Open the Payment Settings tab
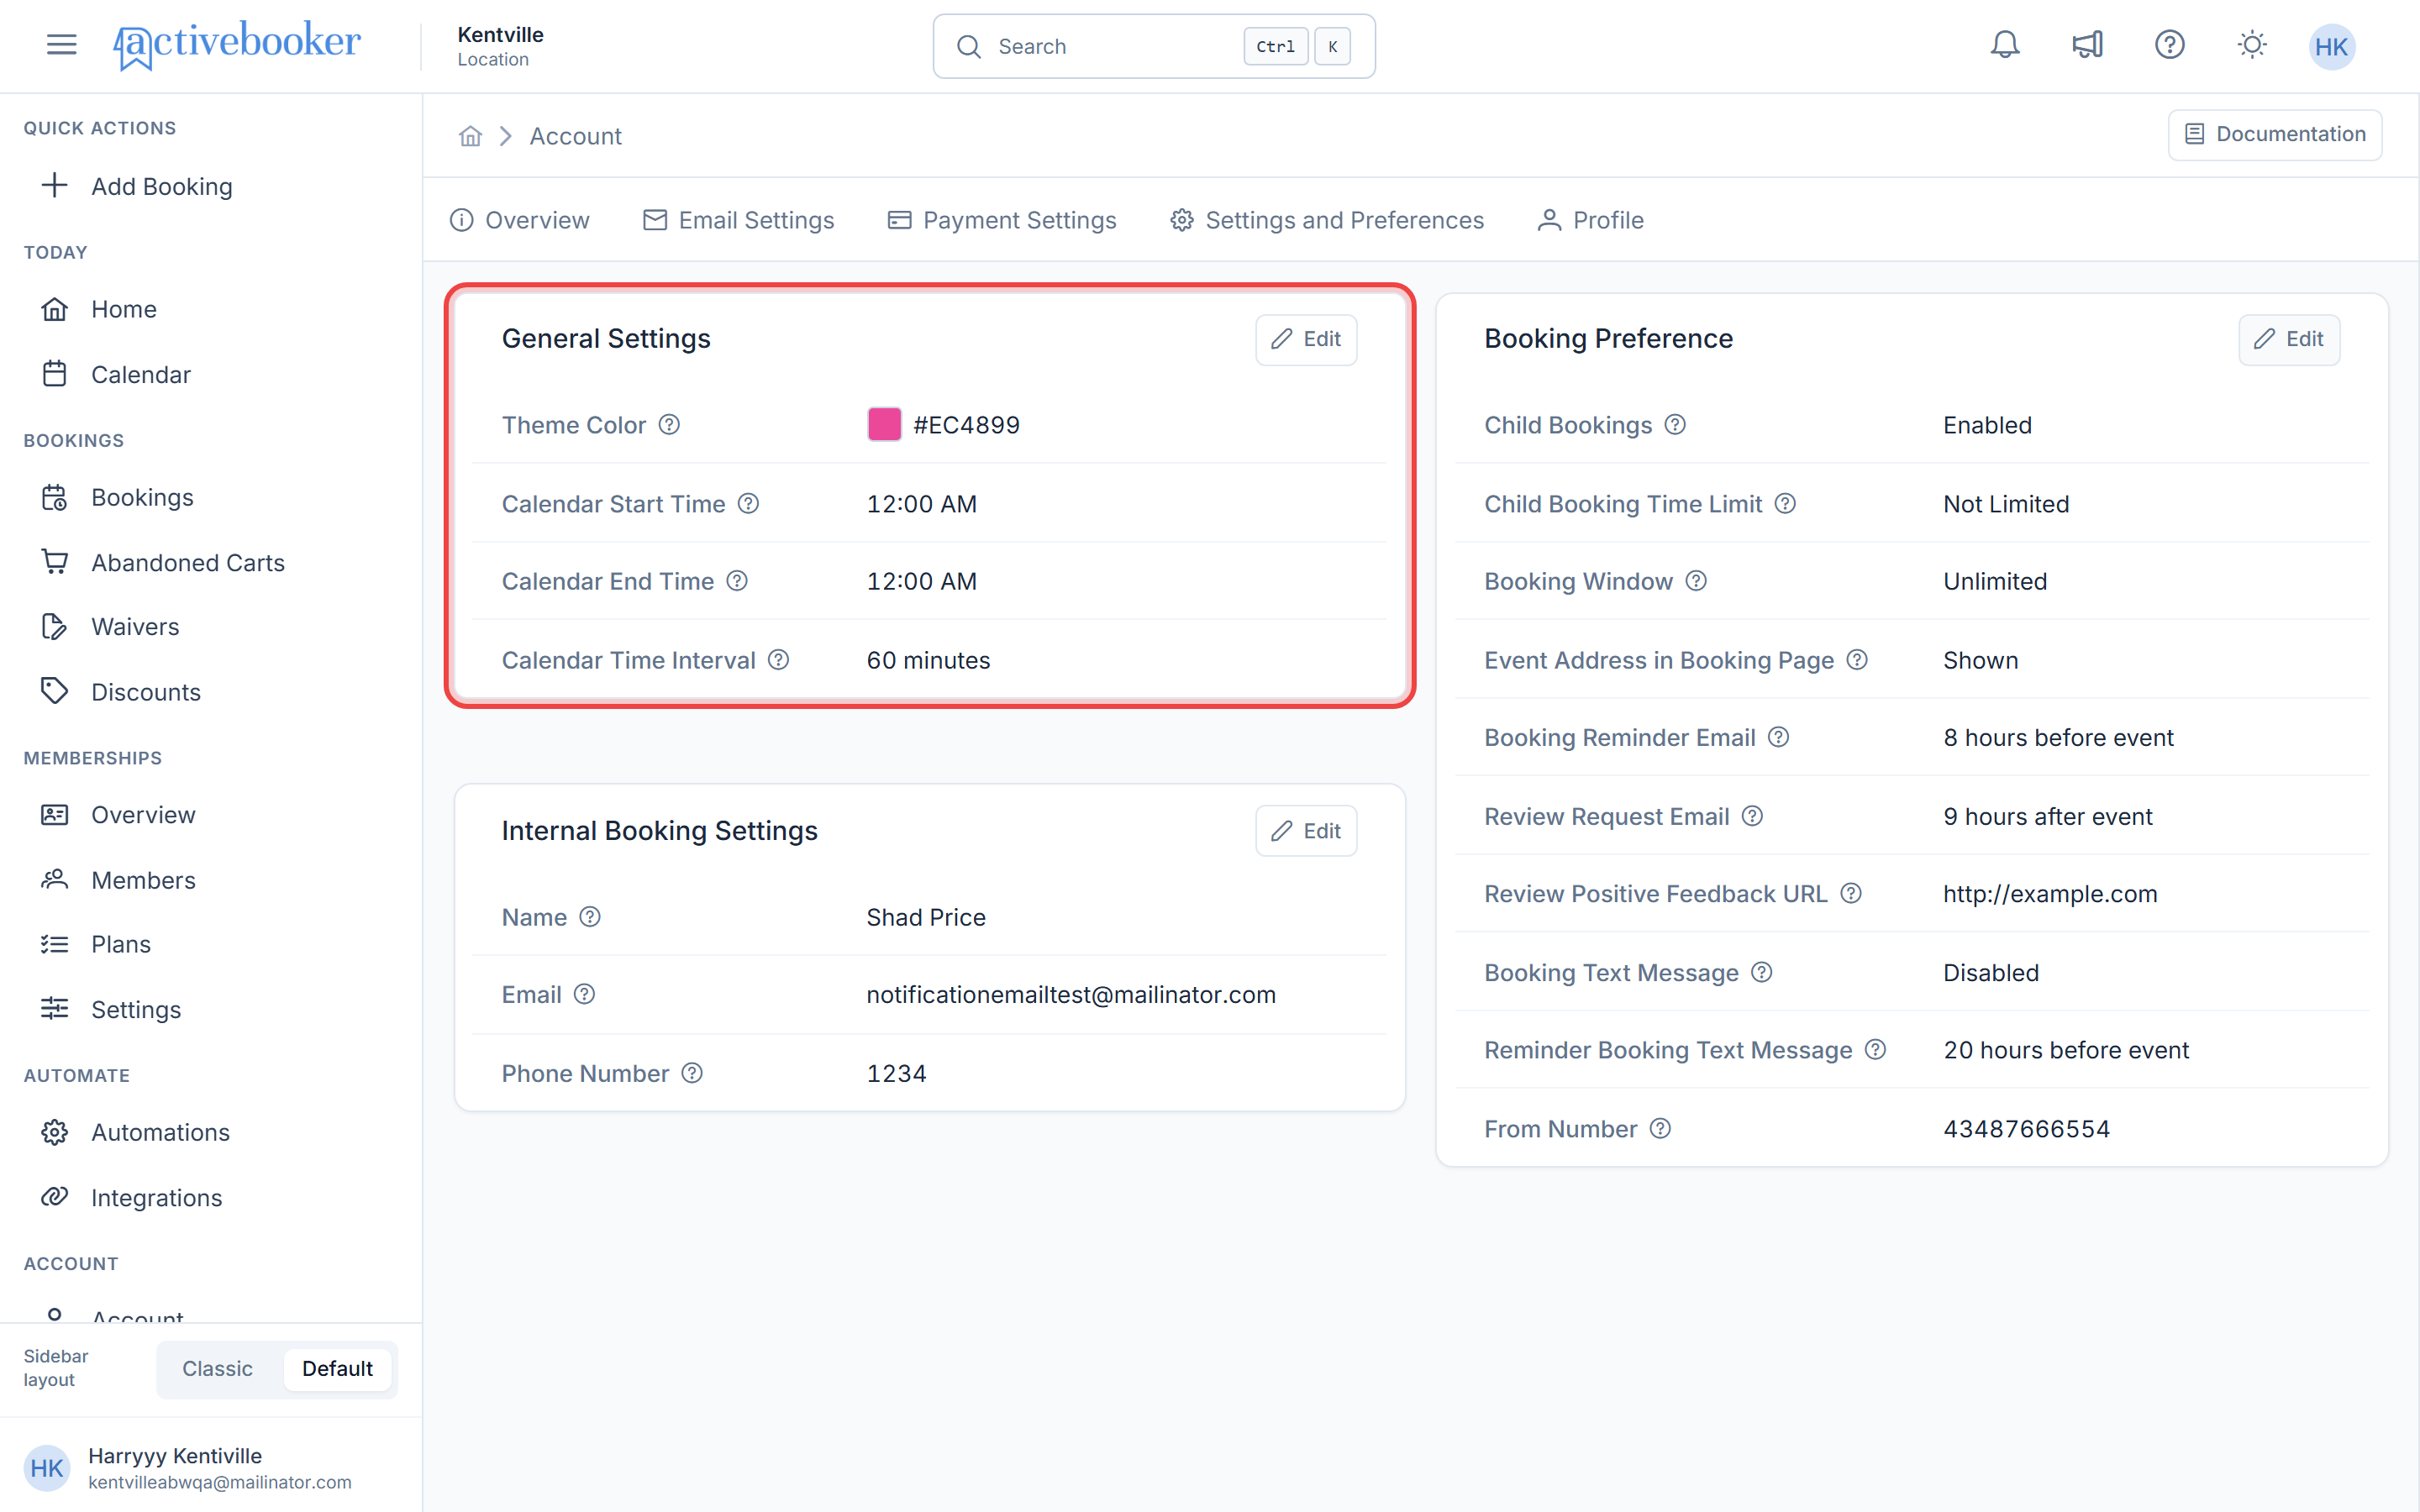Image resolution: width=2420 pixels, height=1512 pixels. click(1002, 220)
